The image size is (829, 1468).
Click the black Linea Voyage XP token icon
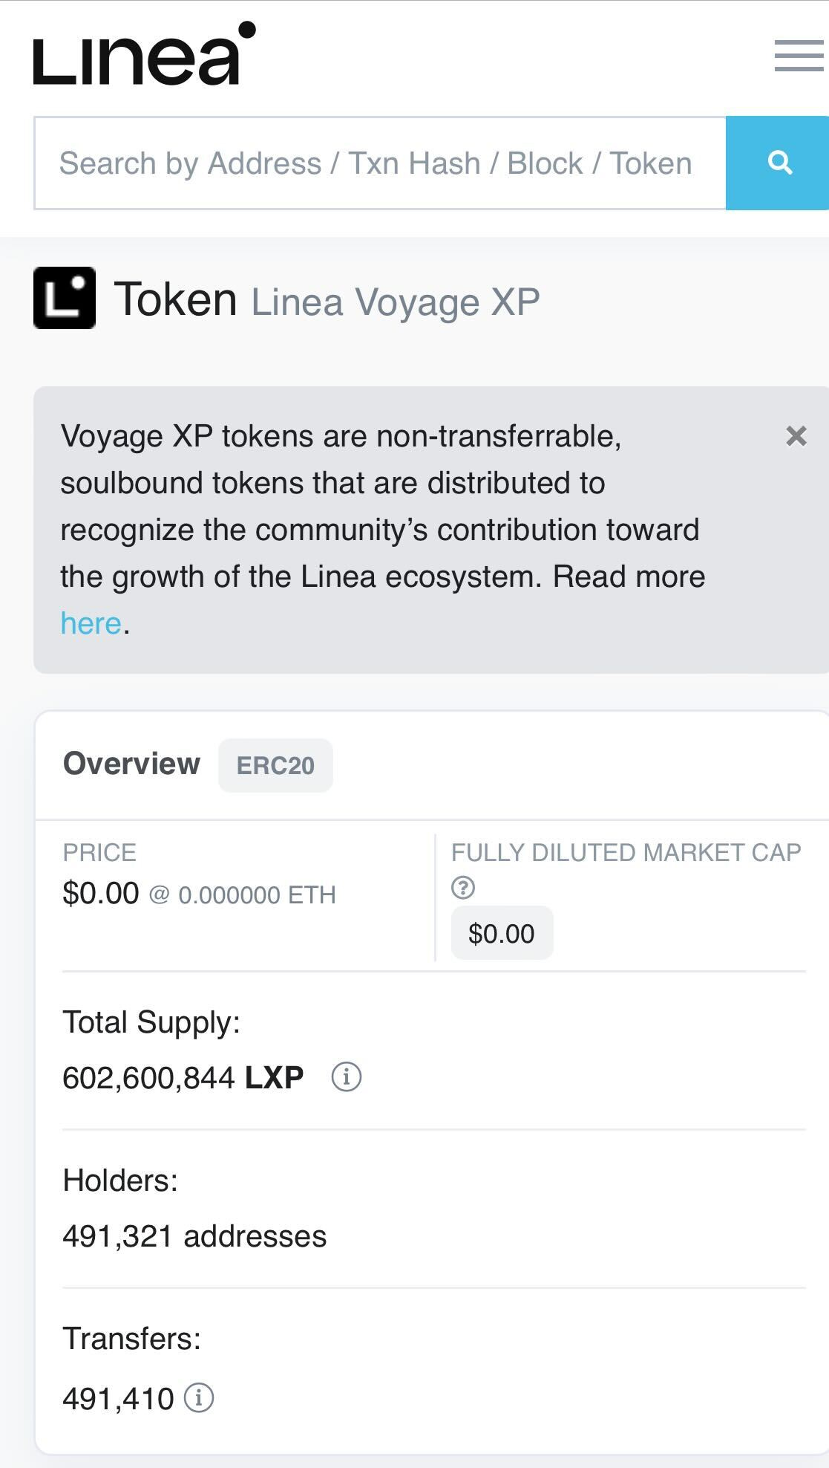65,298
